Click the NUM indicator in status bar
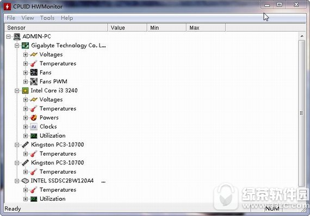The width and height of the screenshot is (310, 216). click(272, 209)
